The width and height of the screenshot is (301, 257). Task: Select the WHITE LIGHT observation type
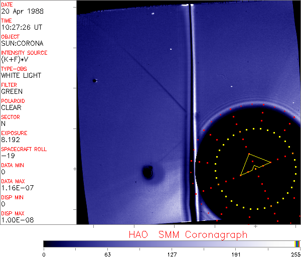pos(21,76)
